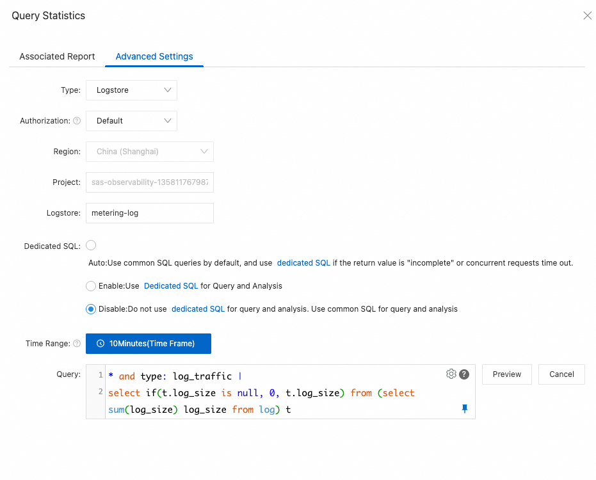Image resolution: width=596 pixels, height=480 pixels.
Task: Select Disable dedicated SQL radio button
Action: pyautogui.click(x=91, y=309)
